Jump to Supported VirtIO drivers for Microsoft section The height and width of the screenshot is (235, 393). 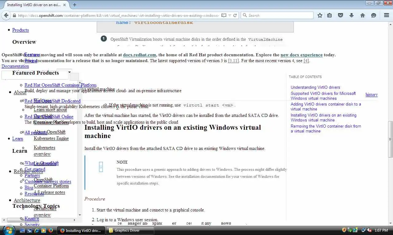[323, 96]
